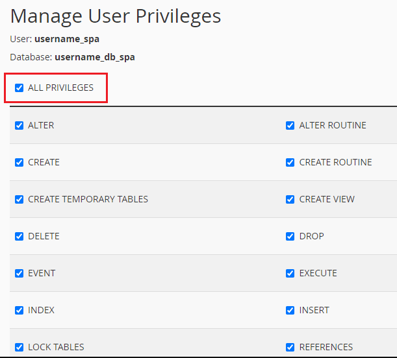Disable the REFERENCES privilege checkbox
397x358 pixels.
(290, 348)
